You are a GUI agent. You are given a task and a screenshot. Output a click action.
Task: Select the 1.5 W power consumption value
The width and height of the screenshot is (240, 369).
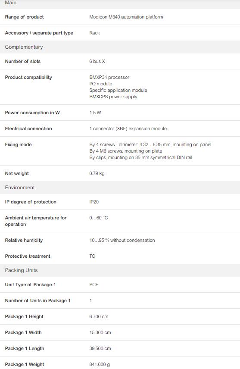pos(95,113)
